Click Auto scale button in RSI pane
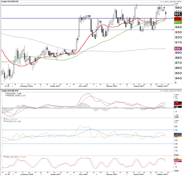182x176 pixels. (176, 155)
